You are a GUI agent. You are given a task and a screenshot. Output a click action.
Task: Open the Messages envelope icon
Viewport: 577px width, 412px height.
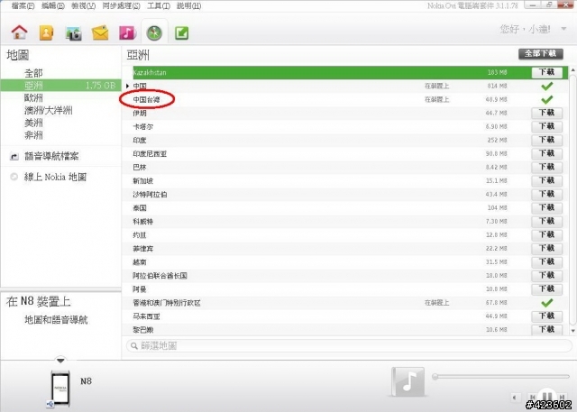[x=100, y=32]
